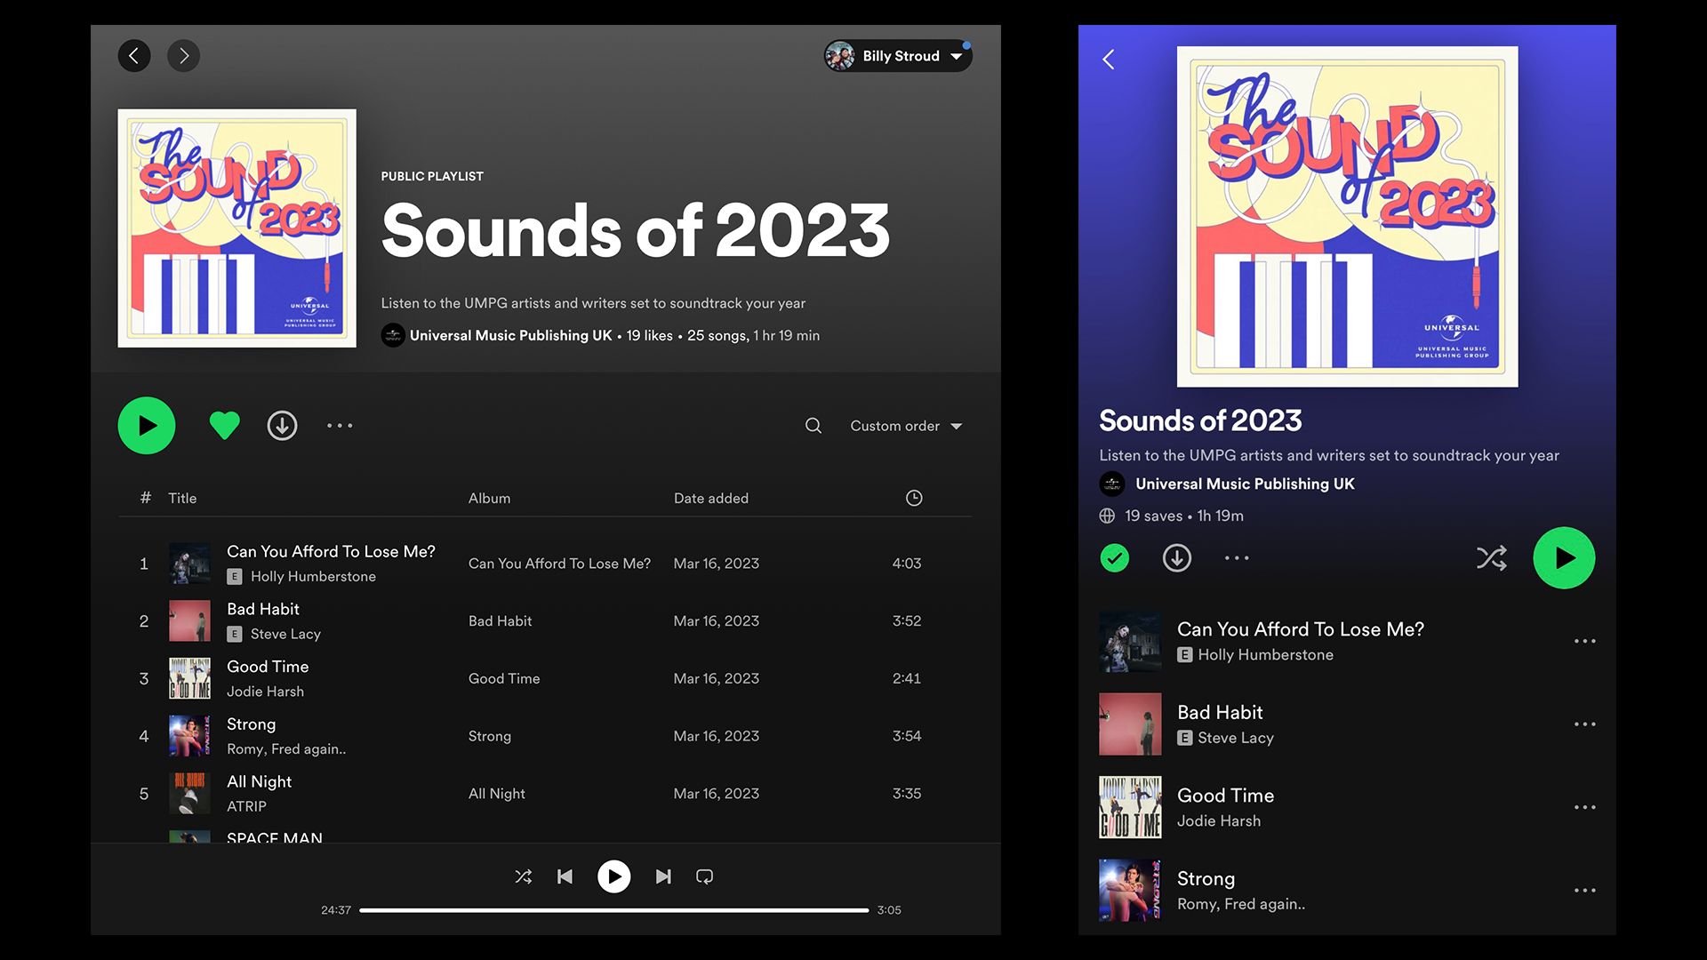This screenshot has width=1707, height=960.
Task: Tap the globe public icon in mobile view
Action: click(x=1107, y=516)
